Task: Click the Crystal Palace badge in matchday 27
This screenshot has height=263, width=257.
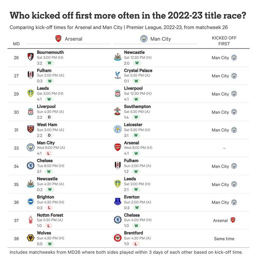Action: tap(118, 75)
